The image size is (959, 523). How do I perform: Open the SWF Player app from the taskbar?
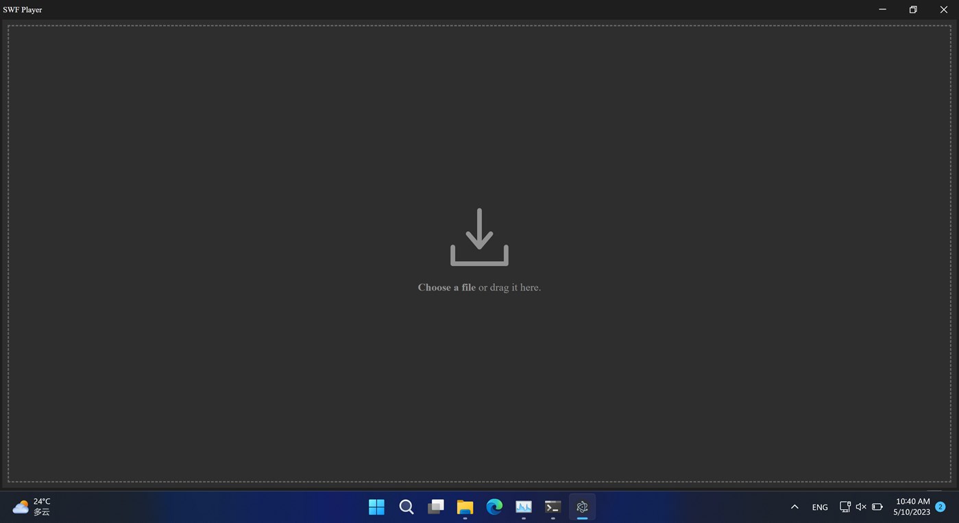click(582, 507)
